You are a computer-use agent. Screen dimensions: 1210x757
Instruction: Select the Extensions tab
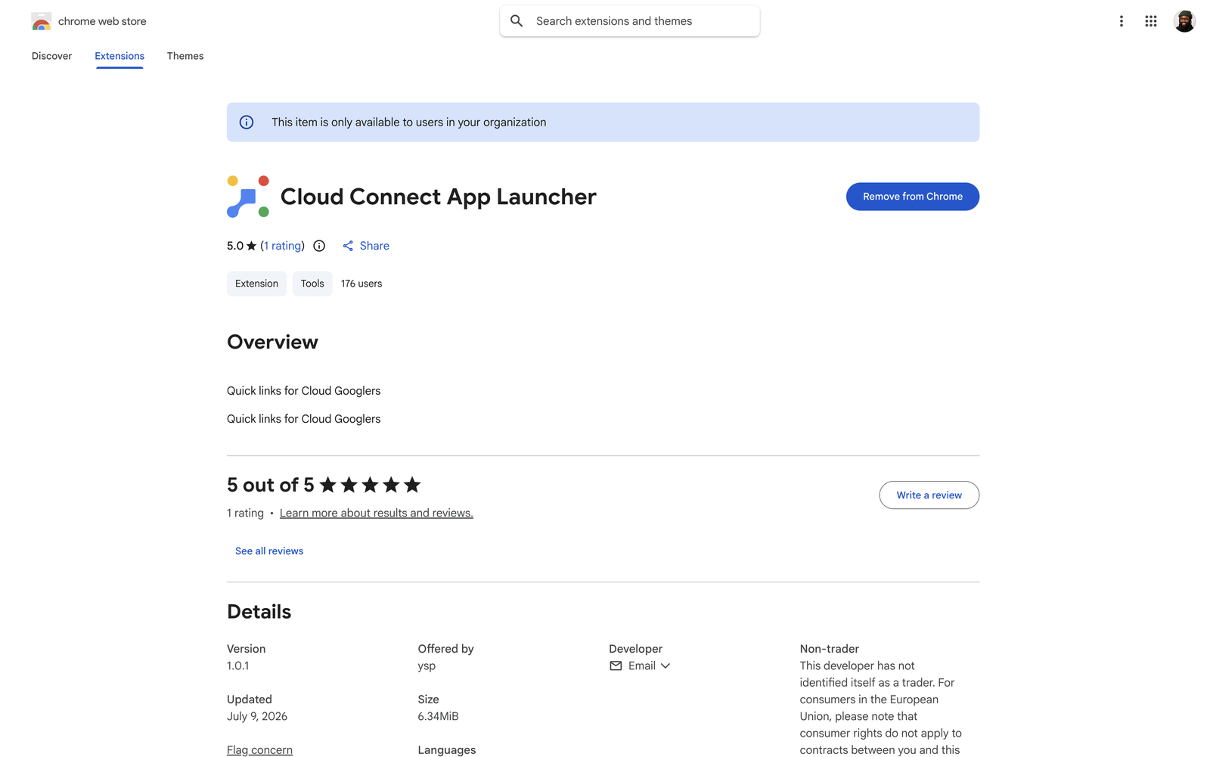[x=119, y=56]
